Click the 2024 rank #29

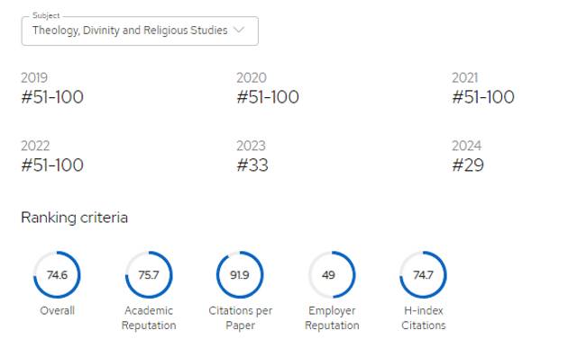coord(468,165)
